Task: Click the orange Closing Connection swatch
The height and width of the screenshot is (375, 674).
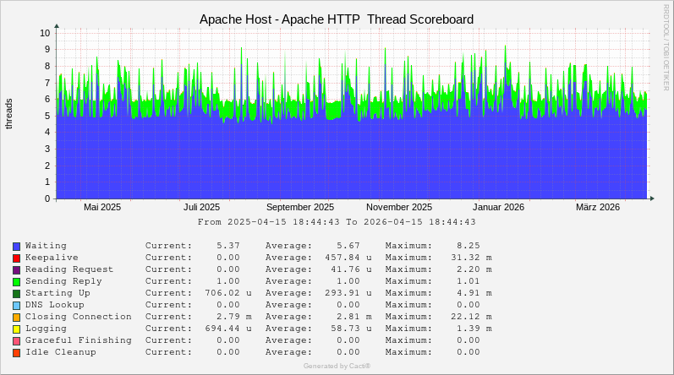Action: (x=16, y=317)
